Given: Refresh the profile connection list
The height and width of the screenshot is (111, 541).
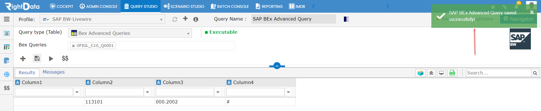Looking at the screenshot, I should (x=175, y=19).
